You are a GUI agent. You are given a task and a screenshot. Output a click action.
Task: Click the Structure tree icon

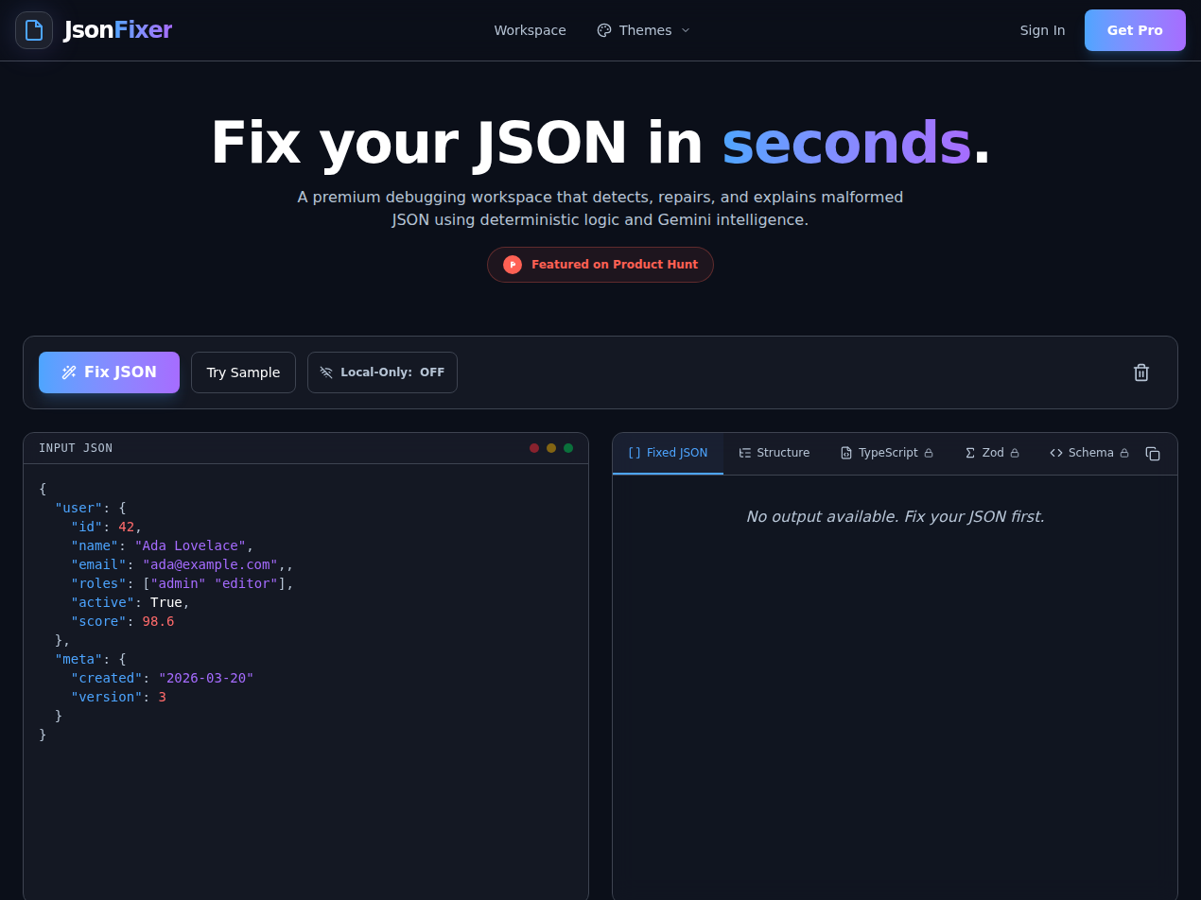[743, 453]
